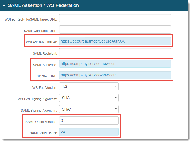Click the "WSFed/SAML Issuer:" label text
This screenshot has height=143, width=192.
[x=41, y=42]
